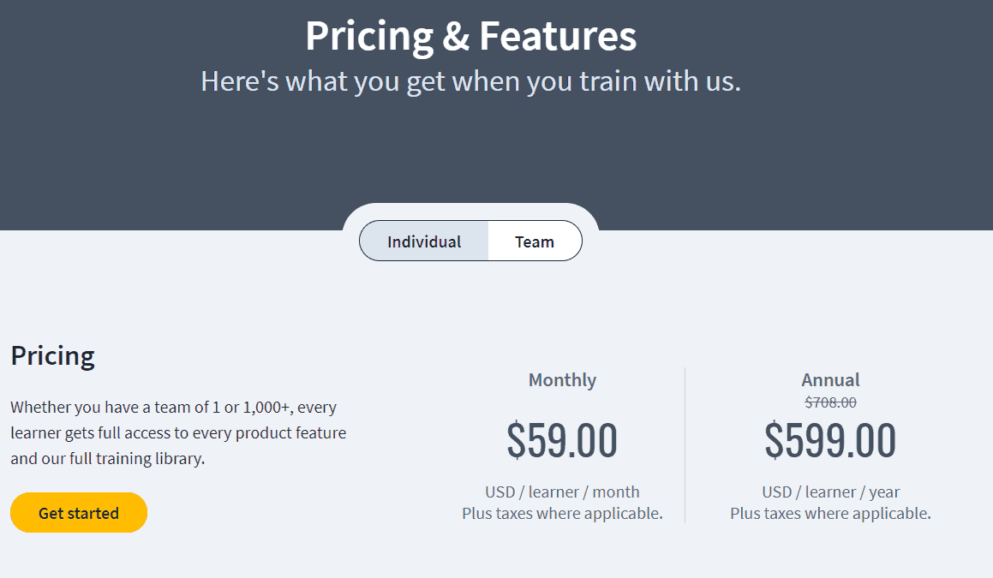
Task: Click the rounded Individual/Team switcher pill
Action: (x=470, y=241)
